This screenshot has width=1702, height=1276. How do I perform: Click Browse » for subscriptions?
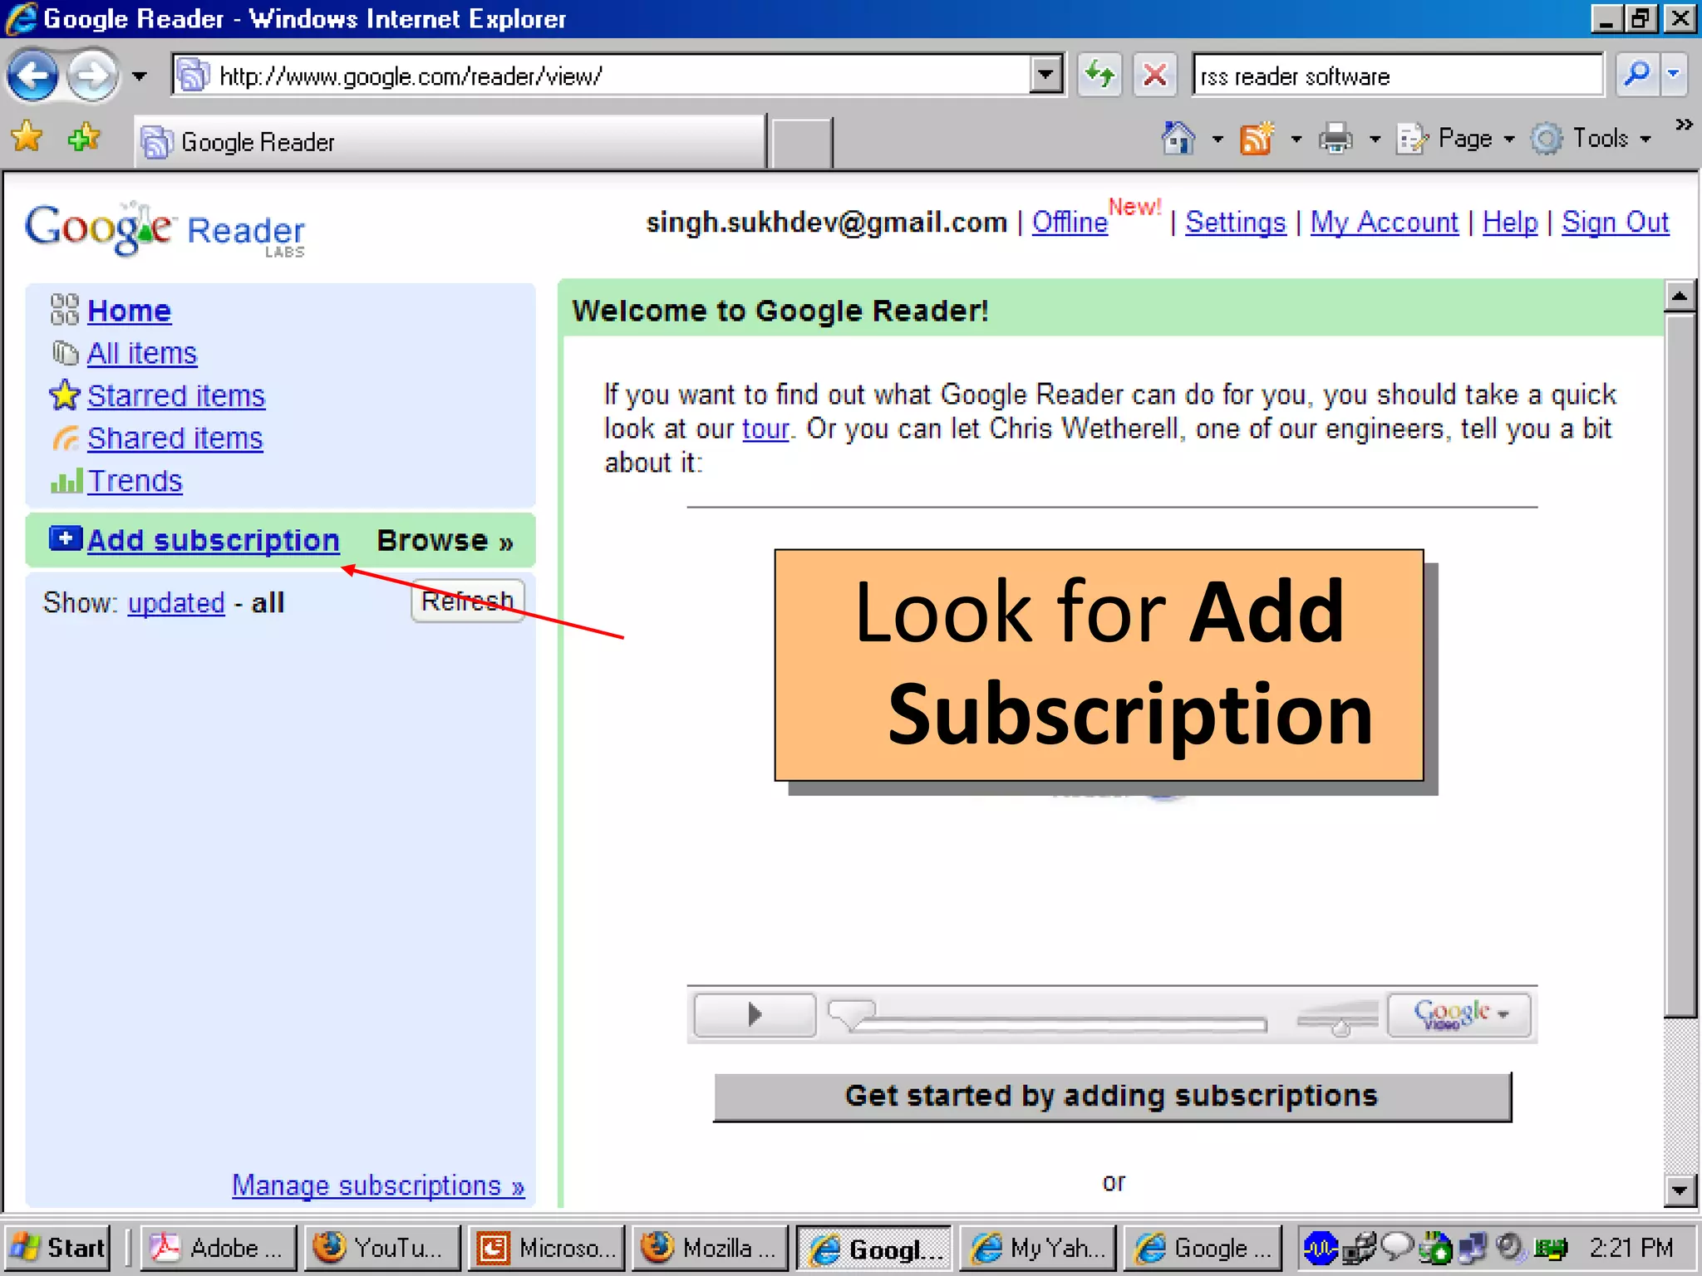pyautogui.click(x=445, y=541)
